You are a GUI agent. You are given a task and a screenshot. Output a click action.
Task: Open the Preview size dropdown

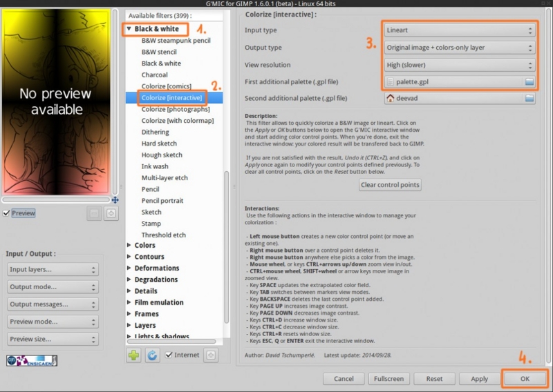point(53,339)
